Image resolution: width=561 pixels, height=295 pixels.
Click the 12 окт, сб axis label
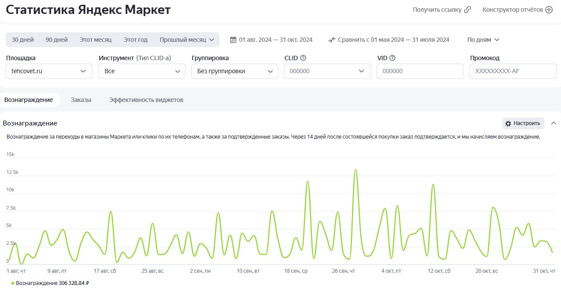(439, 271)
